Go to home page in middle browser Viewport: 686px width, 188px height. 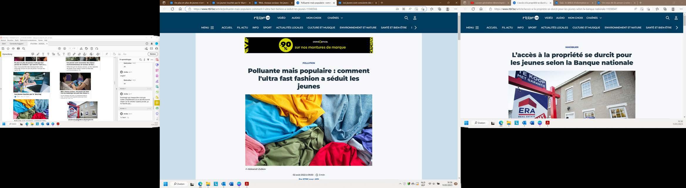tap(180, 9)
